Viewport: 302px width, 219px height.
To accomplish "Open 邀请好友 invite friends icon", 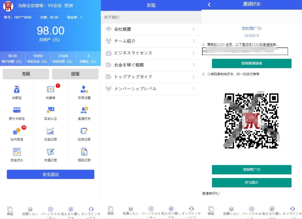I will point(84,110).
